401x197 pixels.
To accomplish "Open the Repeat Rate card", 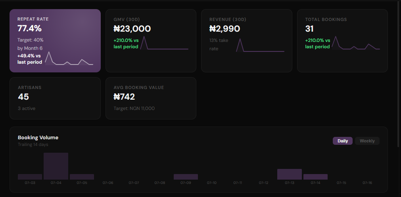I will point(55,41).
